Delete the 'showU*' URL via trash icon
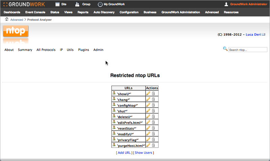The height and width of the screenshot is (161, 270). tap(153, 93)
